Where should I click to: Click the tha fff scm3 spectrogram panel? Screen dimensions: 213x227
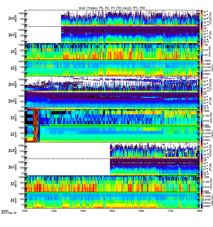pyautogui.click(x=112, y=35)
